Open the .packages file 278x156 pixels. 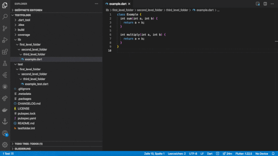click(56, 99)
